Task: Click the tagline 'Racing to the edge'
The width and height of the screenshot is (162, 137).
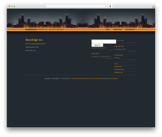Action: (56, 29)
